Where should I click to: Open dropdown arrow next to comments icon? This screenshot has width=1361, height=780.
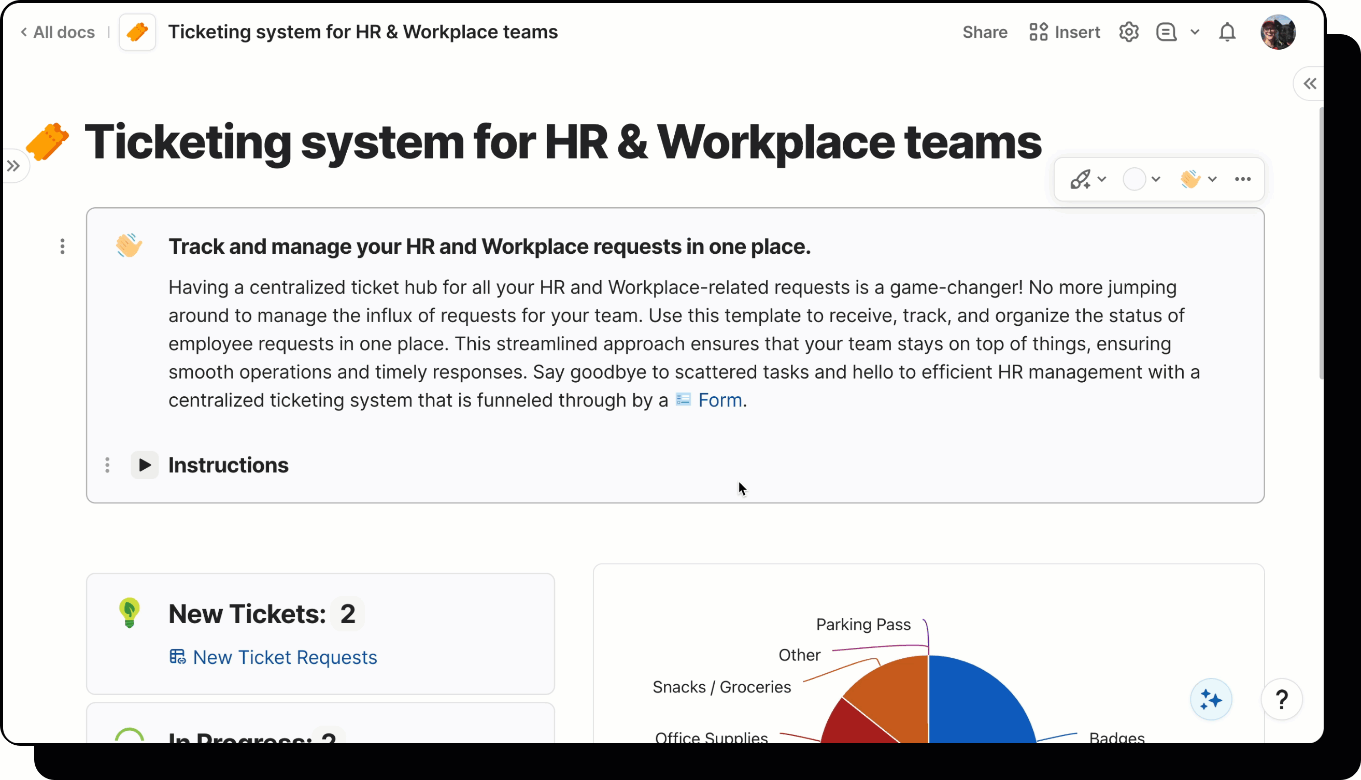(x=1195, y=32)
